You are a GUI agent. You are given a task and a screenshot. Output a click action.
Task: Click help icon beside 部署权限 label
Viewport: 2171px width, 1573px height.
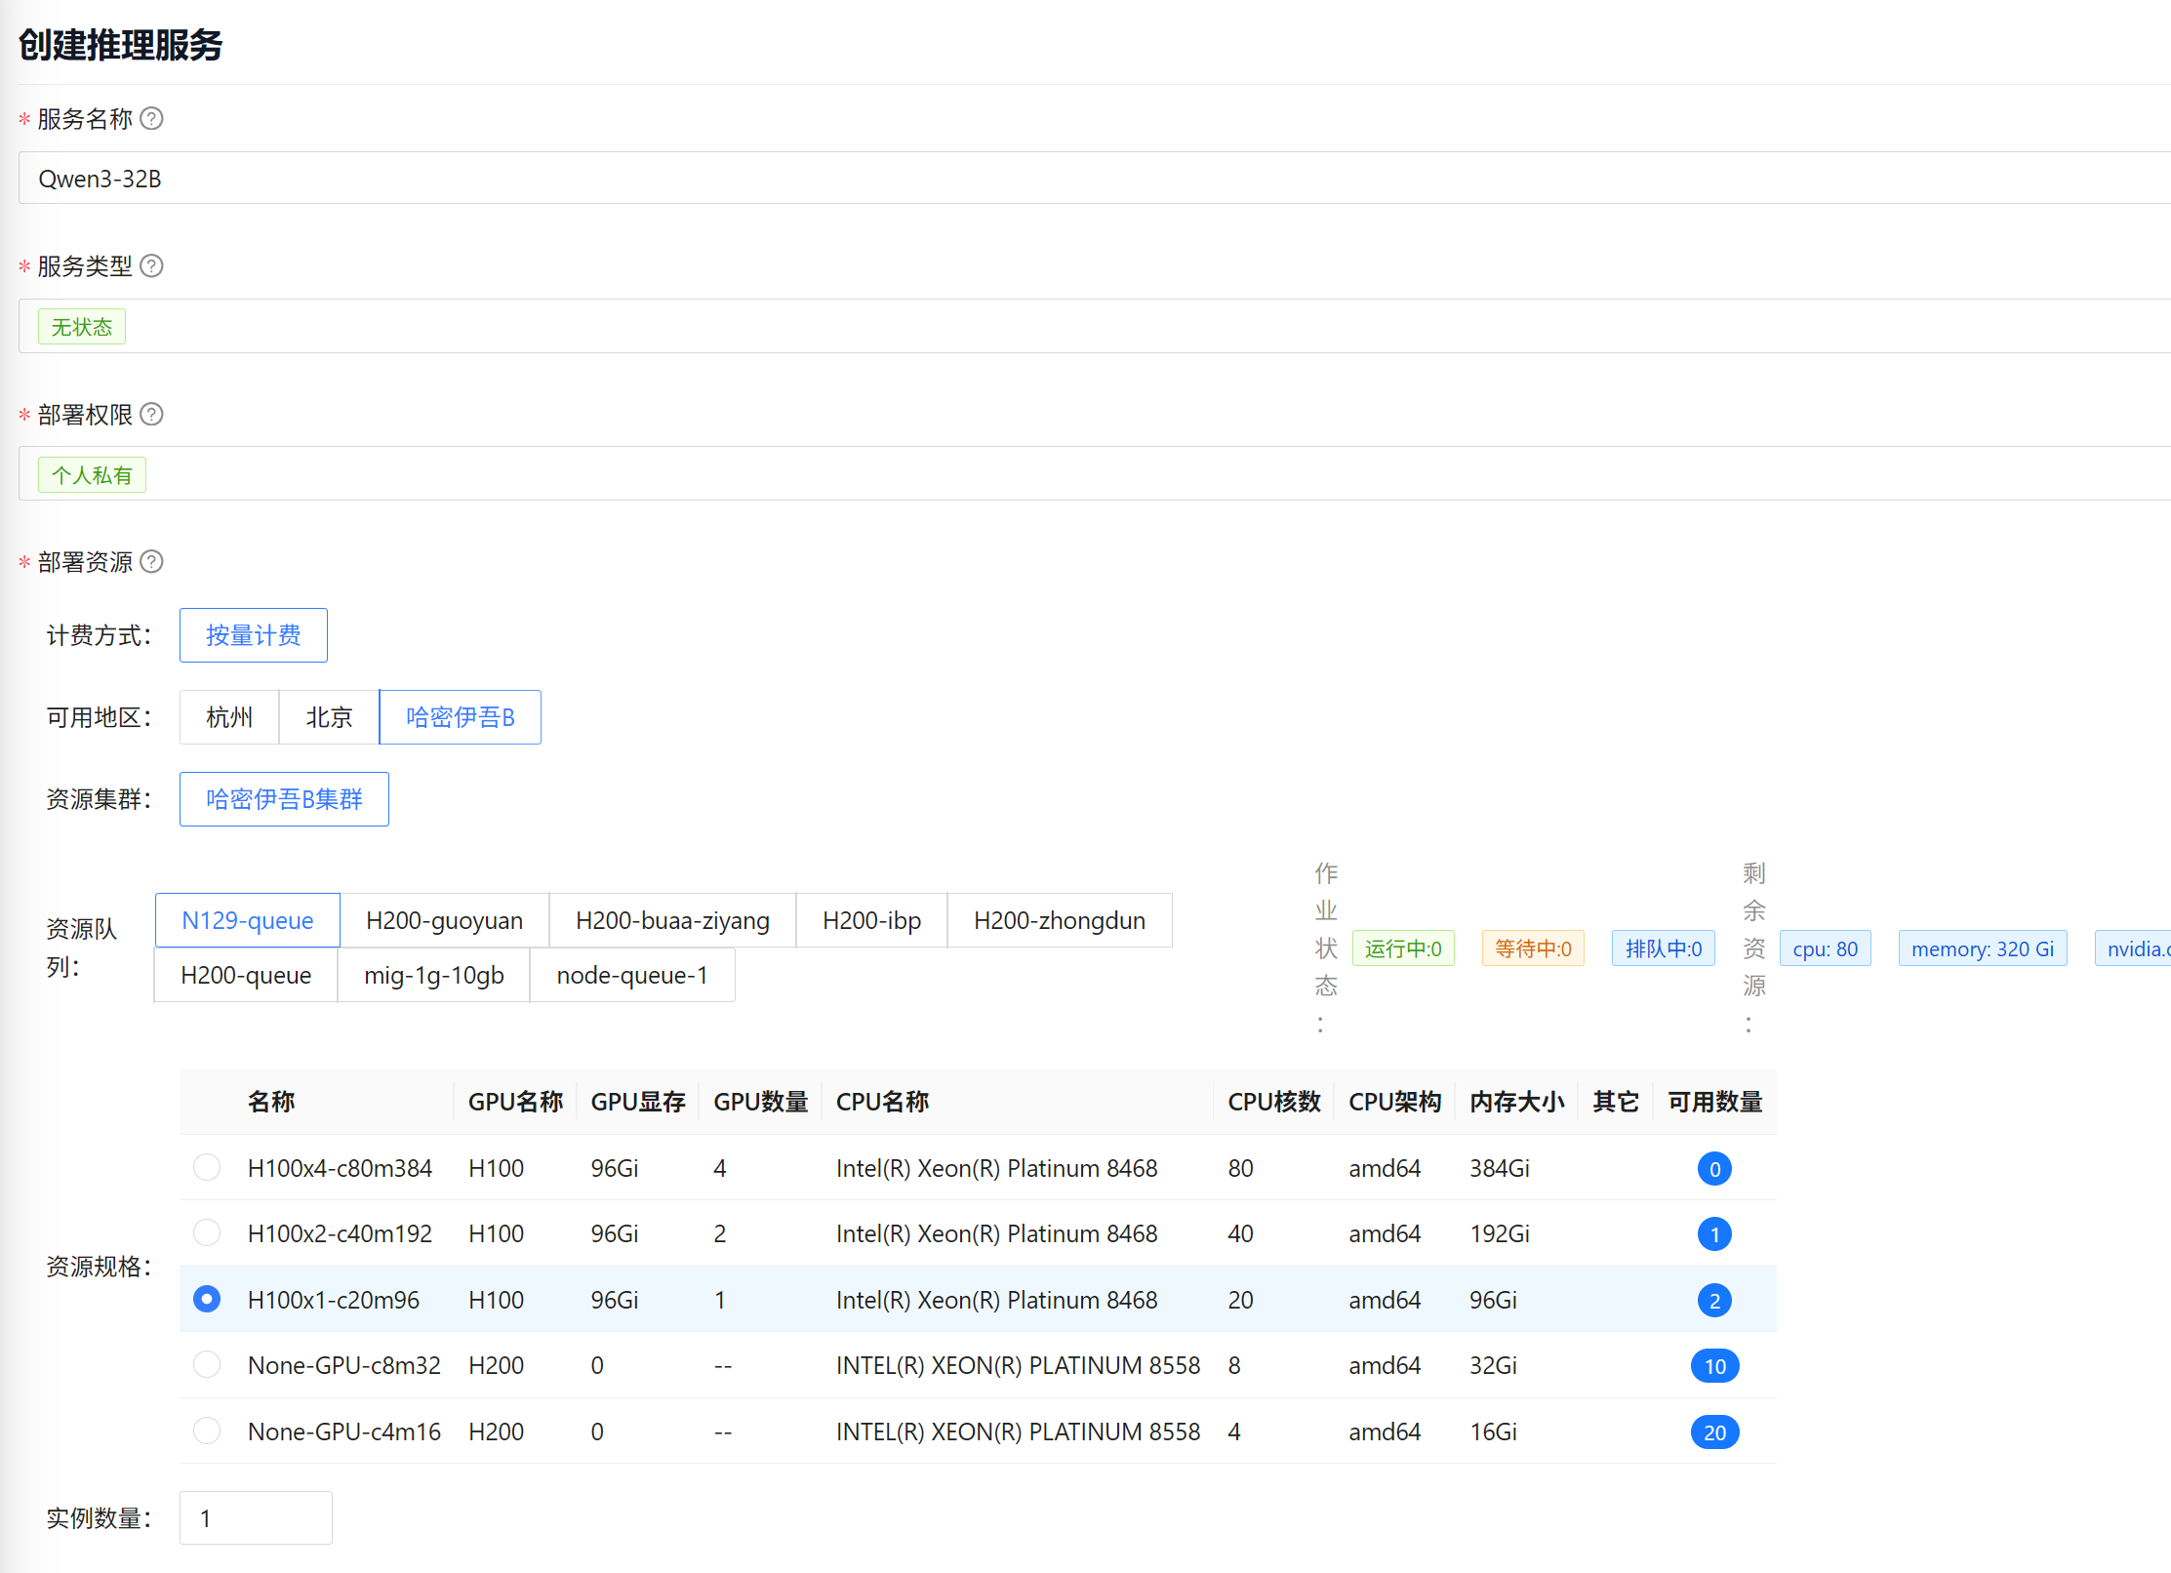(151, 415)
